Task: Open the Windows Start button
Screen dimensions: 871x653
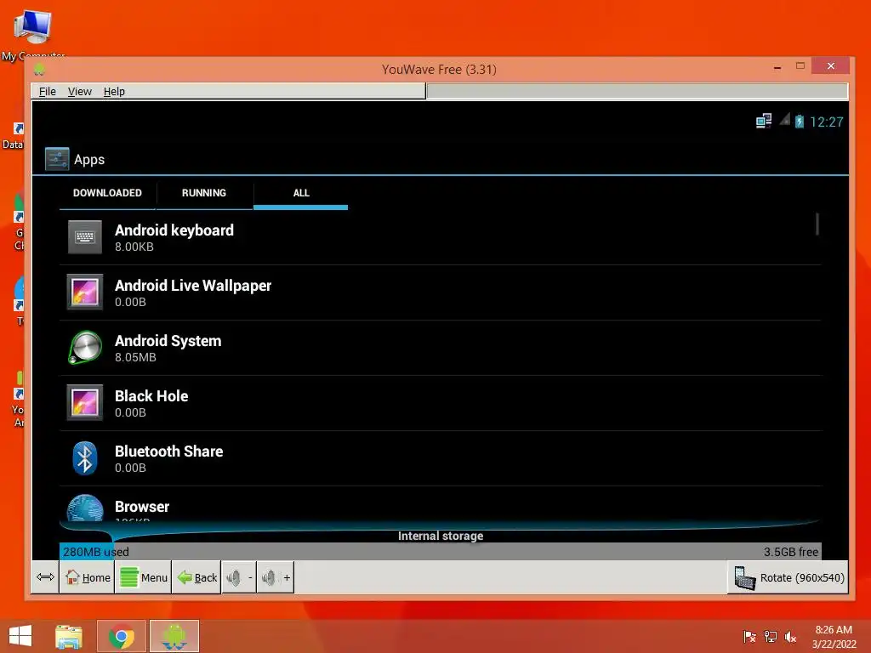Action: tap(20, 636)
